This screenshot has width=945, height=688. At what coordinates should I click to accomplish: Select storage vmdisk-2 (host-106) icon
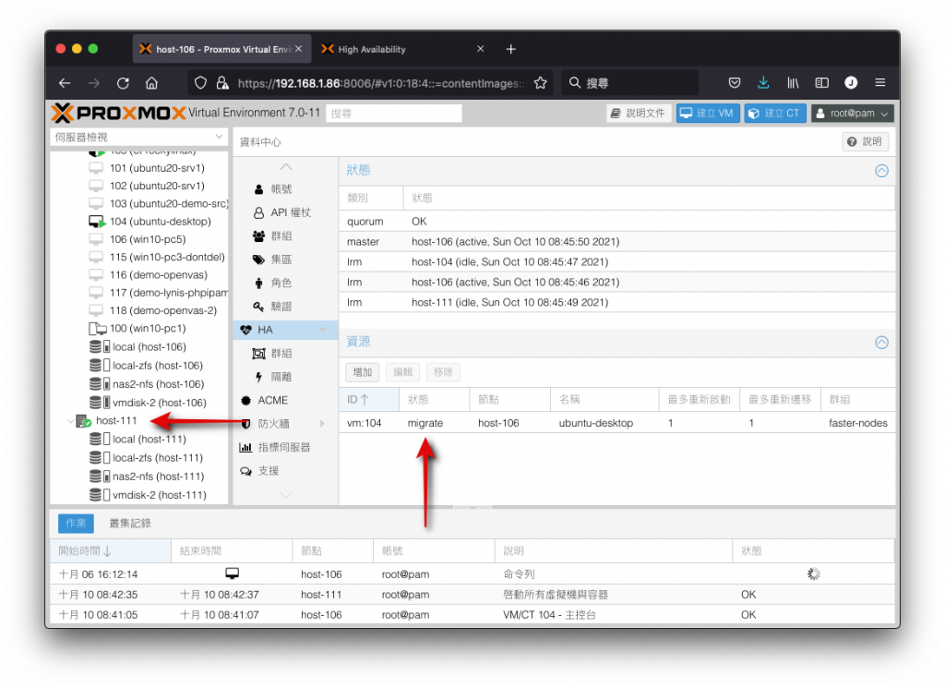[x=100, y=403]
